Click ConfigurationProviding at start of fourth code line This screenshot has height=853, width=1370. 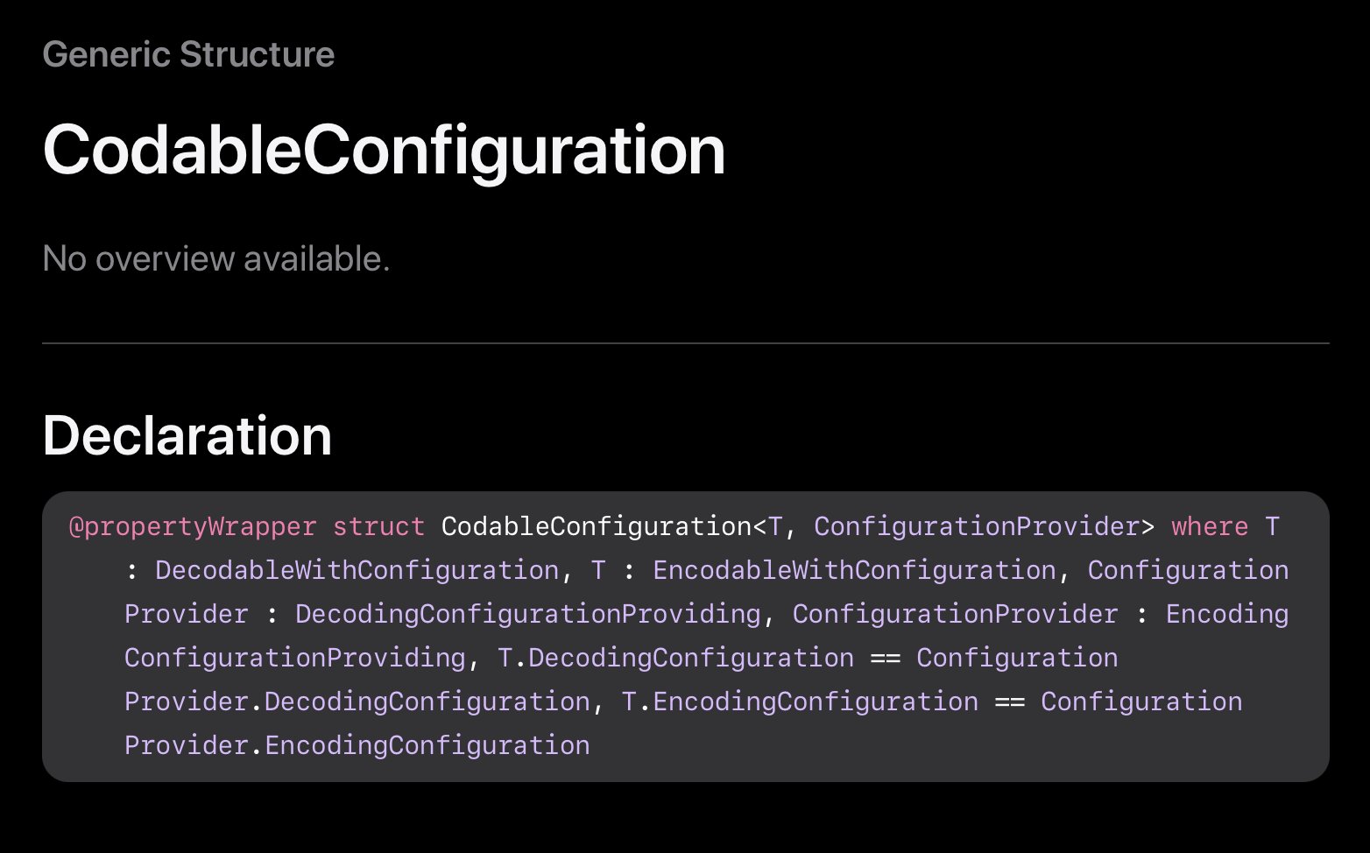[x=294, y=658]
